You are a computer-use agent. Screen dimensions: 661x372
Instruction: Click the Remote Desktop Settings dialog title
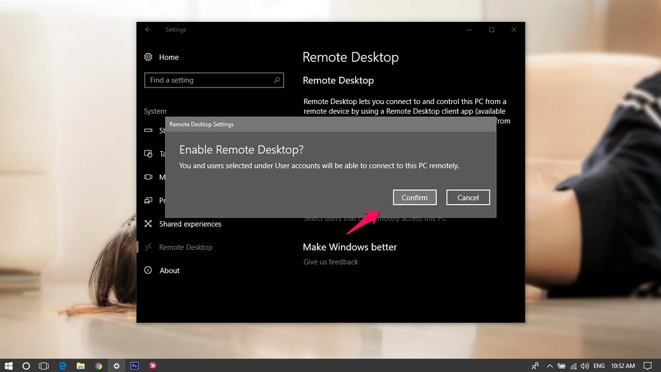[x=201, y=125]
